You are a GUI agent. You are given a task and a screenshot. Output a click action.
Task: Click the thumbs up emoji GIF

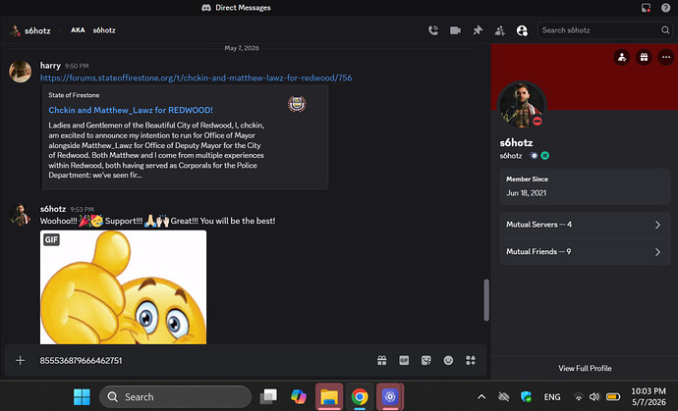[123, 287]
